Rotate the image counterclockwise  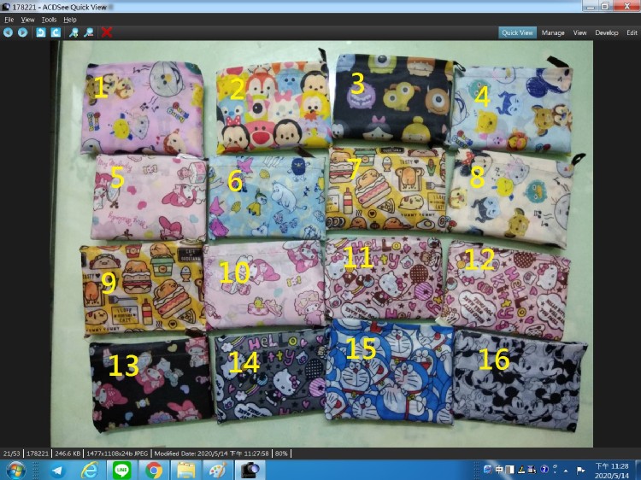coord(40,32)
